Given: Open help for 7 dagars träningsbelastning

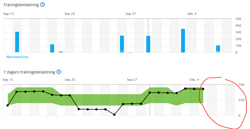Looking at the screenshot, I should 59,72.
